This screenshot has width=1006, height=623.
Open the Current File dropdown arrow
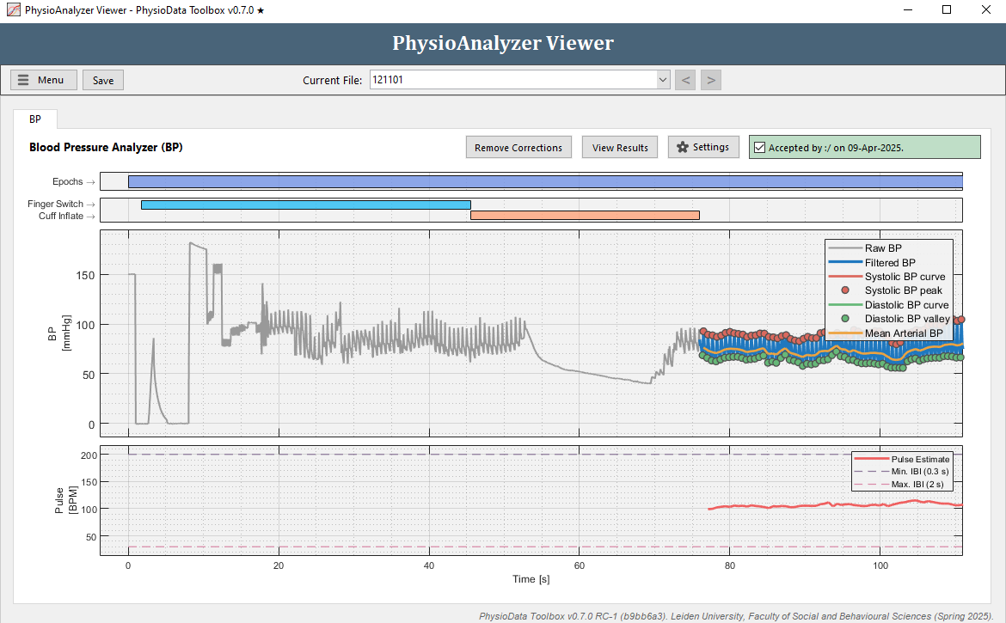[x=663, y=80]
